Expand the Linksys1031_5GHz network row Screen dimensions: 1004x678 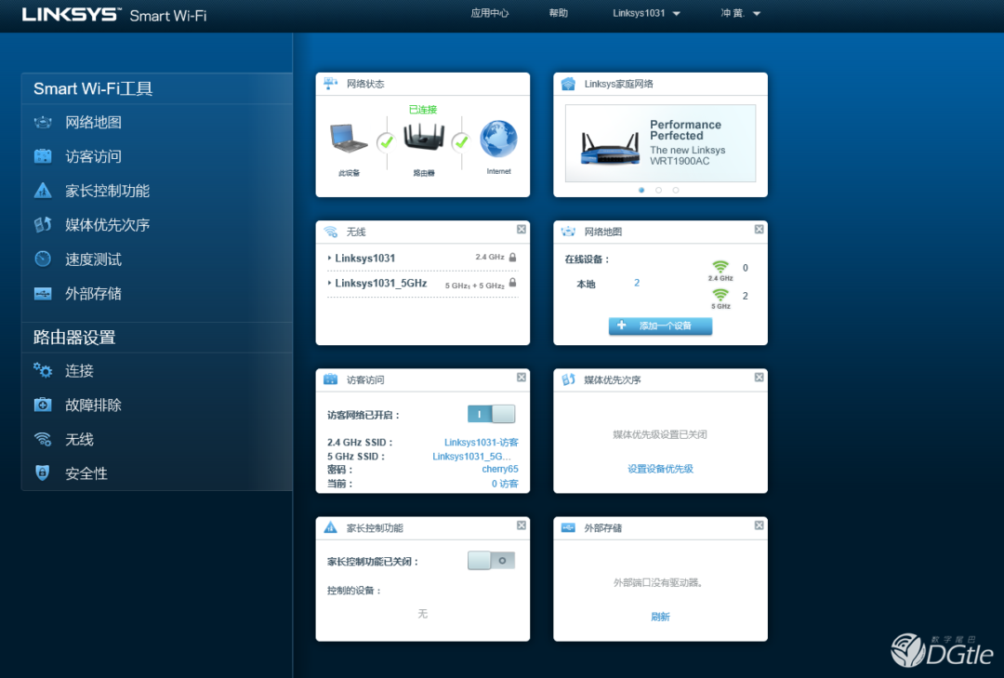point(423,284)
